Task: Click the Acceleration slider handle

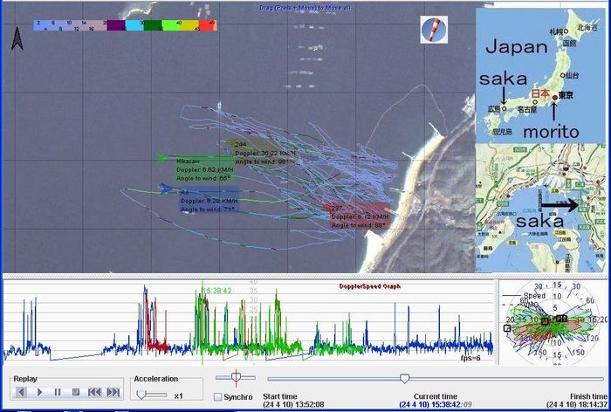Action: [142, 395]
